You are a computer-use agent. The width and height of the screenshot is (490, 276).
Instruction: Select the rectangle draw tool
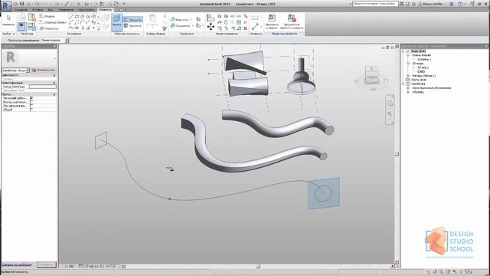click(77, 16)
